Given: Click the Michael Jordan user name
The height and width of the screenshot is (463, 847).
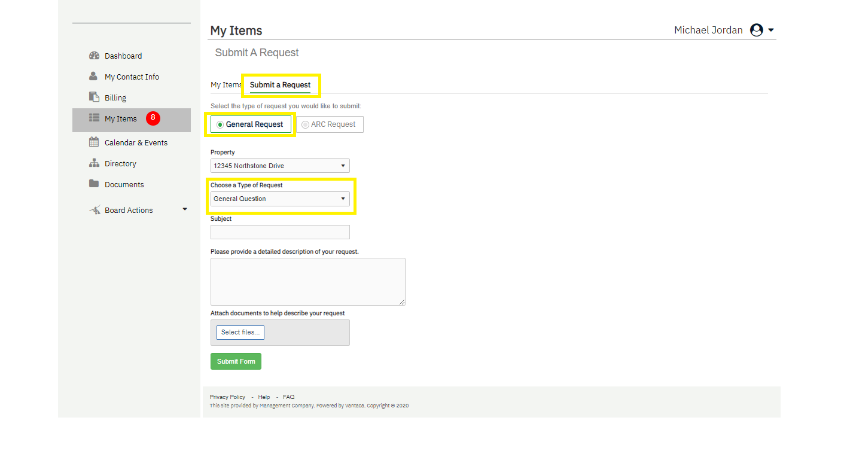Looking at the screenshot, I should pos(708,30).
